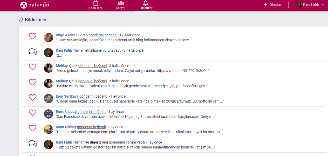Open the Sosyal people icon
This screenshot has width=328, height=156.
click(121, 3)
